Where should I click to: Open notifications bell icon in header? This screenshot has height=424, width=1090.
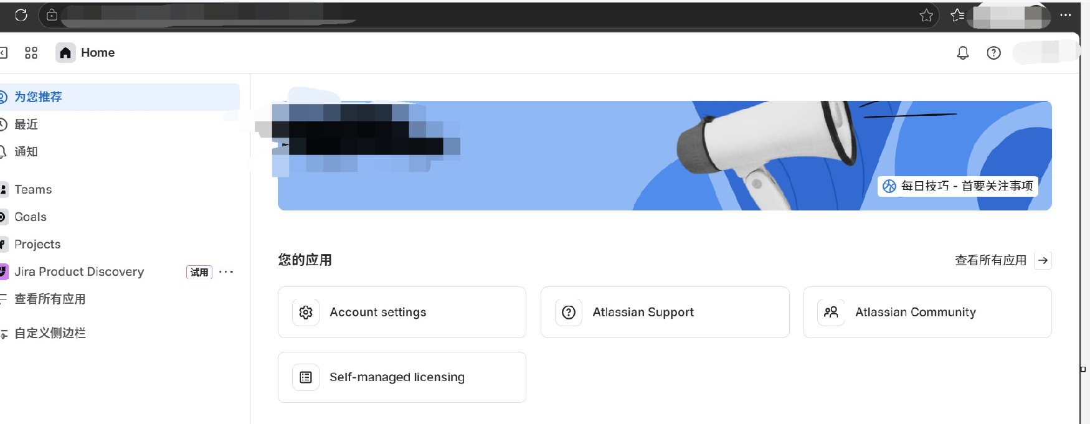click(963, 53)
